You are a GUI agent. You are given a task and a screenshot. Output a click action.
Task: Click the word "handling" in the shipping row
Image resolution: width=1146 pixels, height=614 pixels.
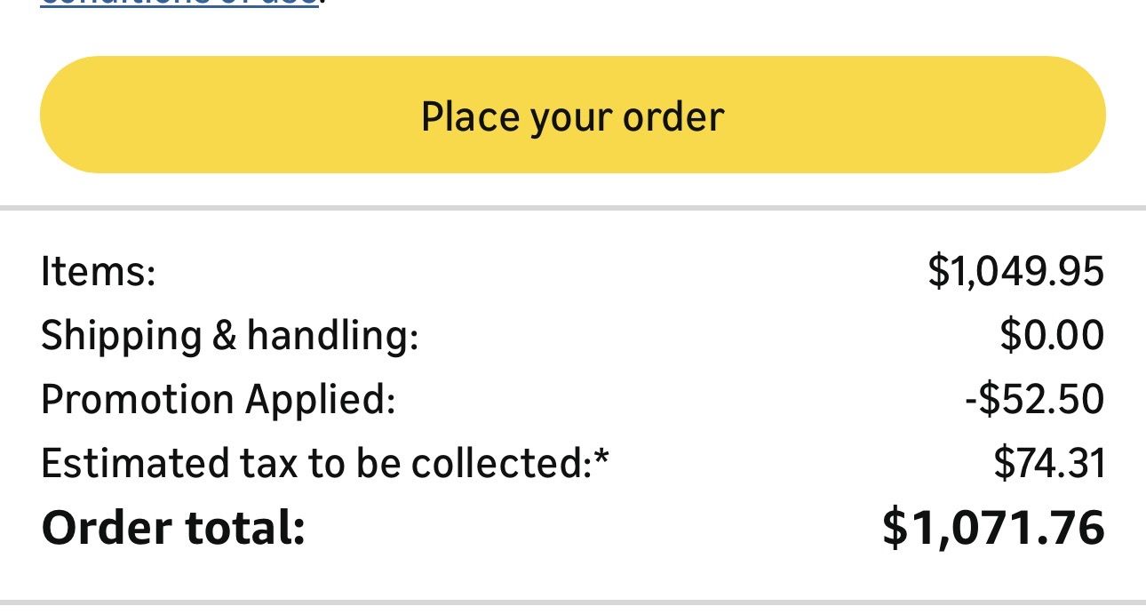tap(331, 336)
